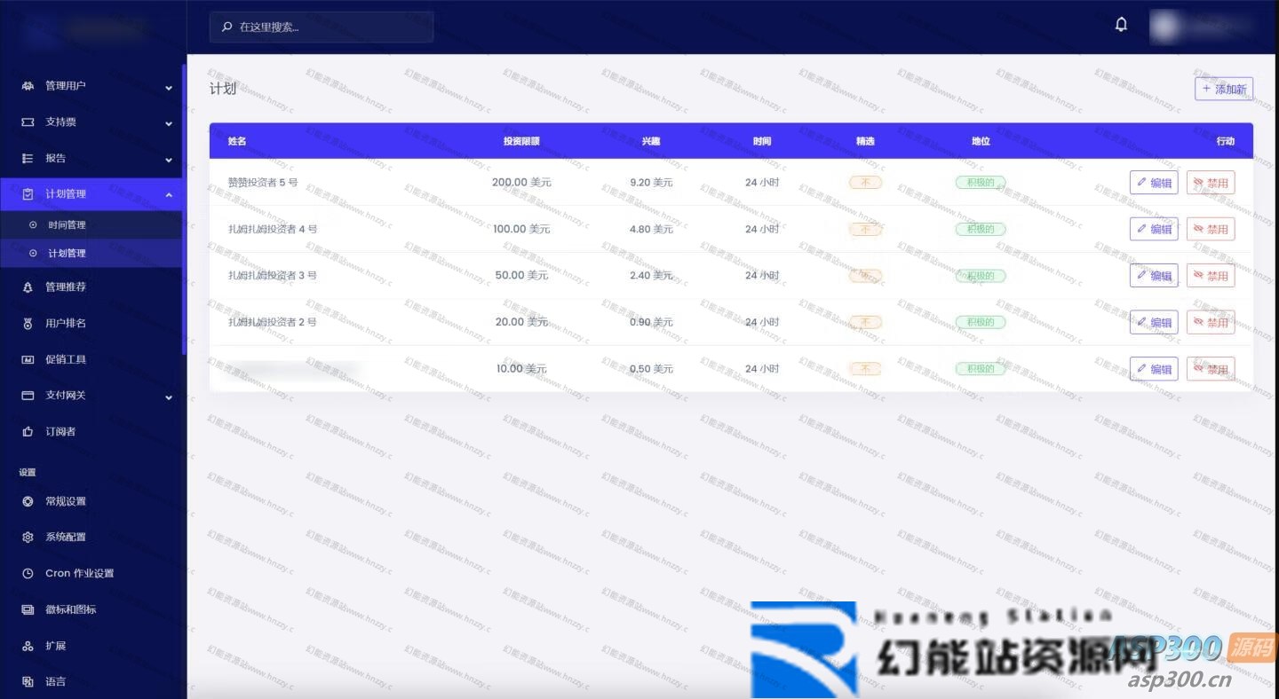Disable the 赞赞投资者 5 号 plan
Screen dimensions: 1279x699
click(1210, 183)
